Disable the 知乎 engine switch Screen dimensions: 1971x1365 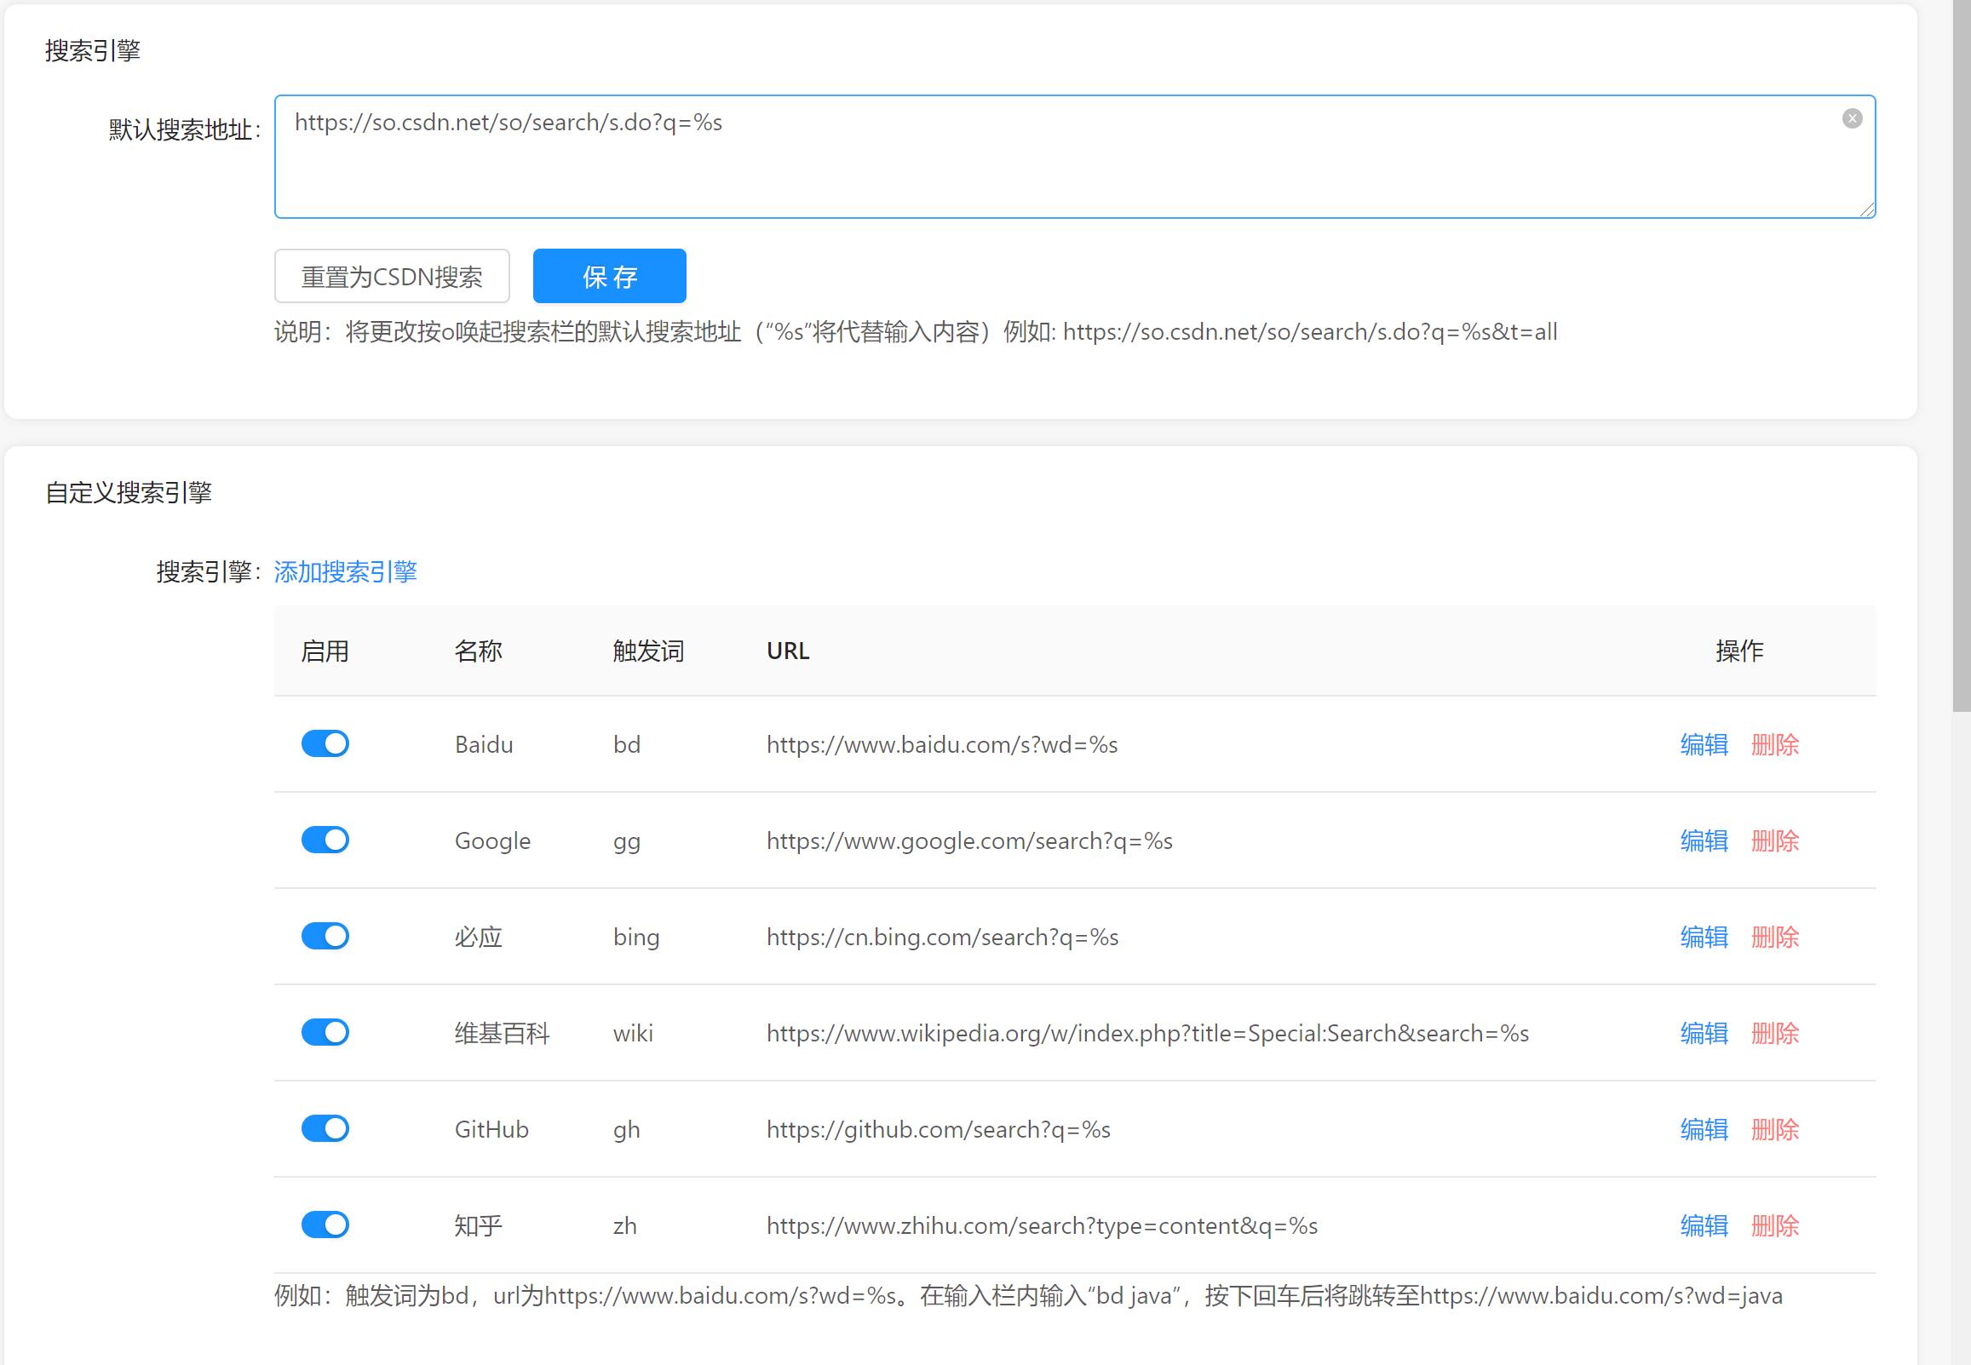pos(325,1224)
